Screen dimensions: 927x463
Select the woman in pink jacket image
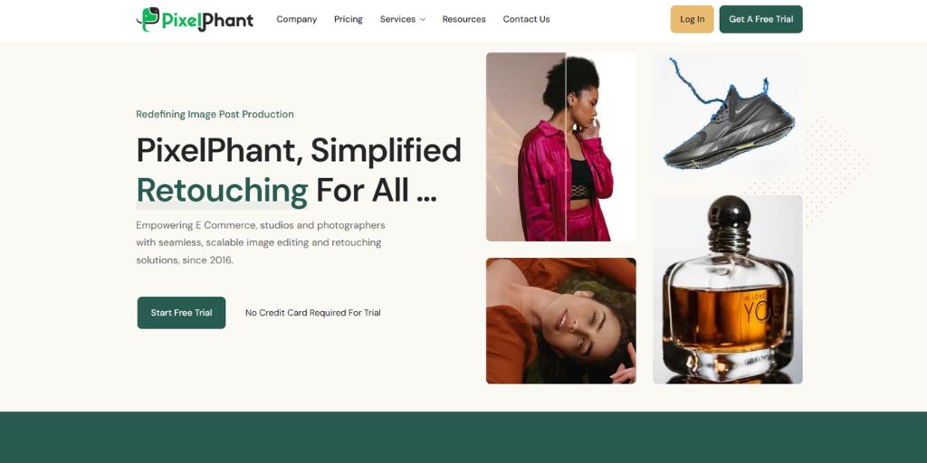tap(561, 146)
